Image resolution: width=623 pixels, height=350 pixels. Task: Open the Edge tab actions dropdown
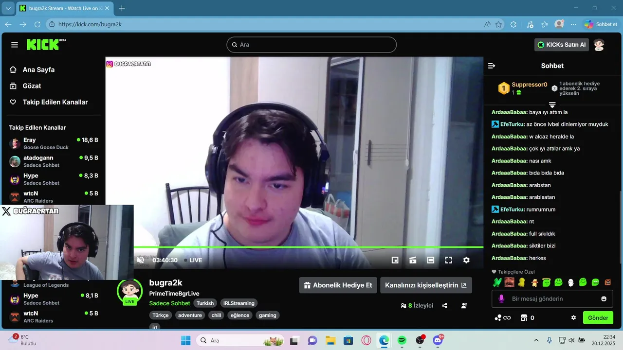click(8, 8)
